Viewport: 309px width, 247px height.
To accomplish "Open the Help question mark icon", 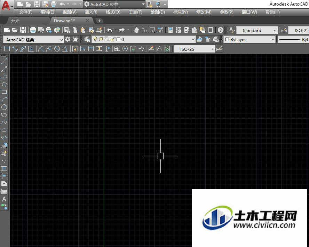I will (221, 30).
